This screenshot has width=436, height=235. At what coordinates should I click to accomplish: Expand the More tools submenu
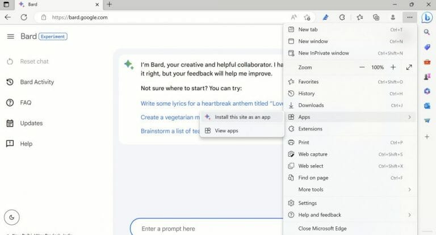pyautogui.click(x=350, y=190)
